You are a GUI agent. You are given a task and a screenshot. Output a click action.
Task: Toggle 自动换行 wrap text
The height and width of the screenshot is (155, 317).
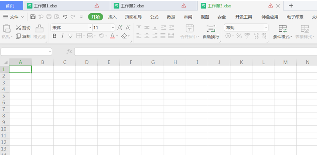click(x=211, y=32)
